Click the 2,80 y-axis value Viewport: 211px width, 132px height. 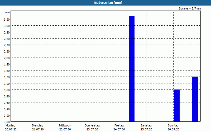pos(7,32)
